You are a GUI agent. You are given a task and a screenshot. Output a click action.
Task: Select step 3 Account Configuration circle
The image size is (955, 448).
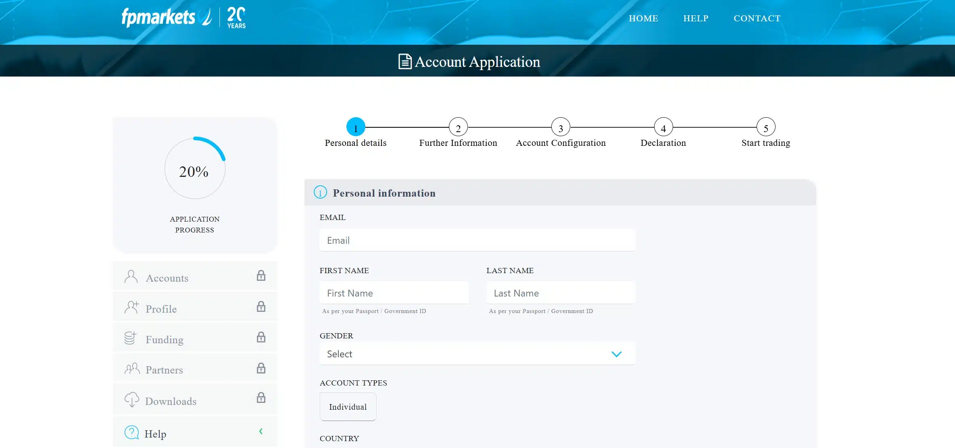pos(561,127)
